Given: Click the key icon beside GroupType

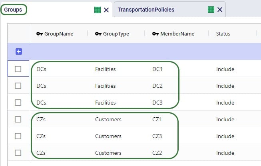Looking at the screenshot, I should tap(98, 34).
